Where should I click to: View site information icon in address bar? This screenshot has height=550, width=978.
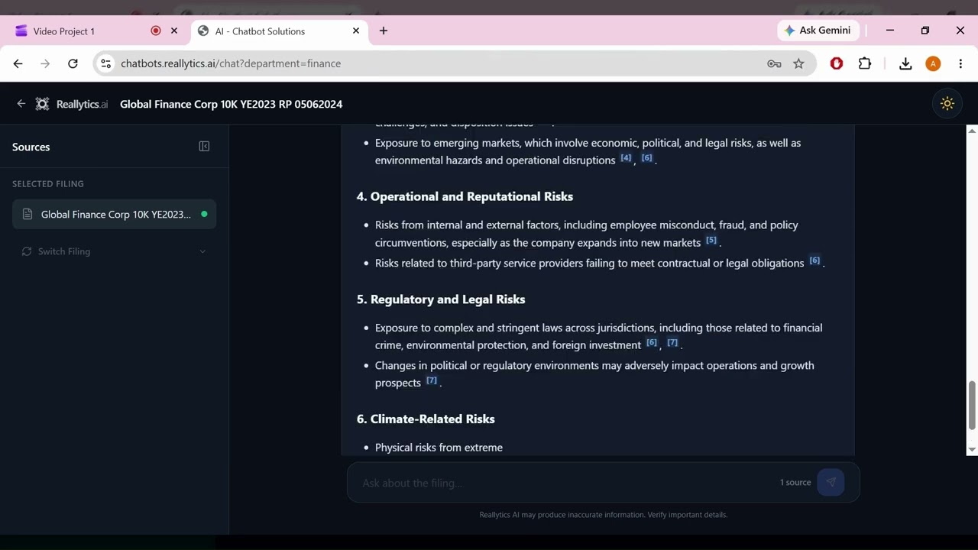106,63
